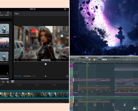This screenshot has width=138, height=111.
Task: Open the second orange view icon in FL toolbar
Action: (x=94, y=60)
